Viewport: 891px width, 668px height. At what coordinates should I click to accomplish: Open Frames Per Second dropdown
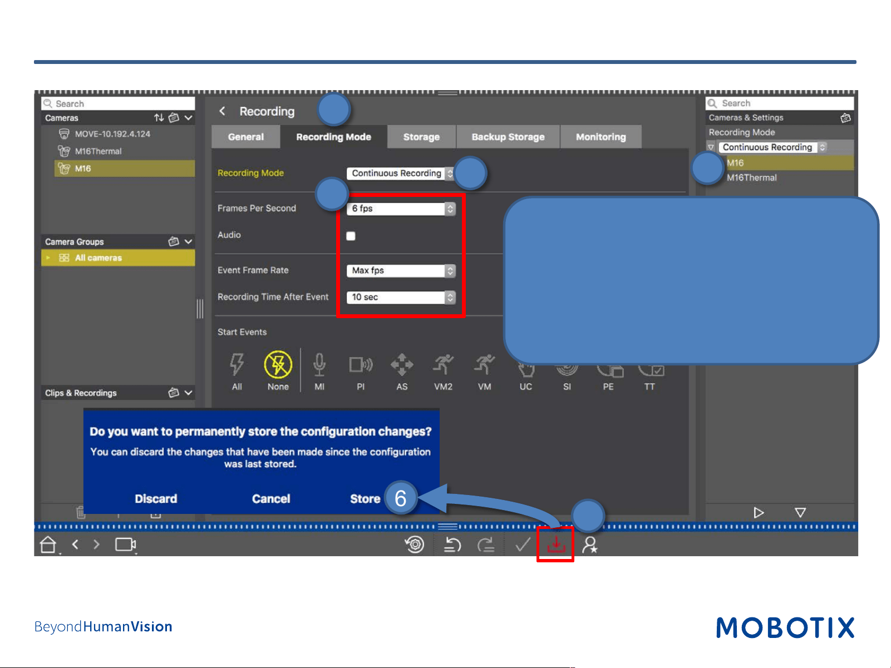coord(401,209)
